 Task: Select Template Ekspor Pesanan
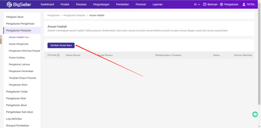click(x=22, y=78)
